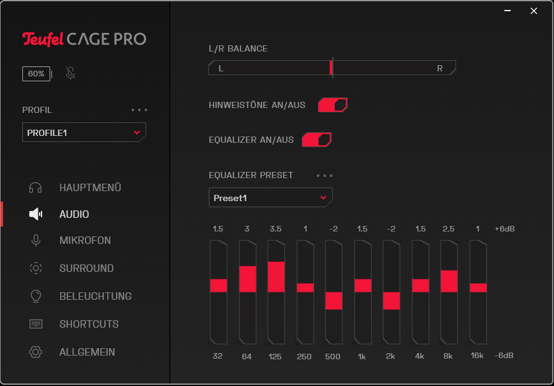The image size is (554, 386).
Task: Click the 3.5 gain value above 125
Action: pyautogui.click(x=276, y=229)
